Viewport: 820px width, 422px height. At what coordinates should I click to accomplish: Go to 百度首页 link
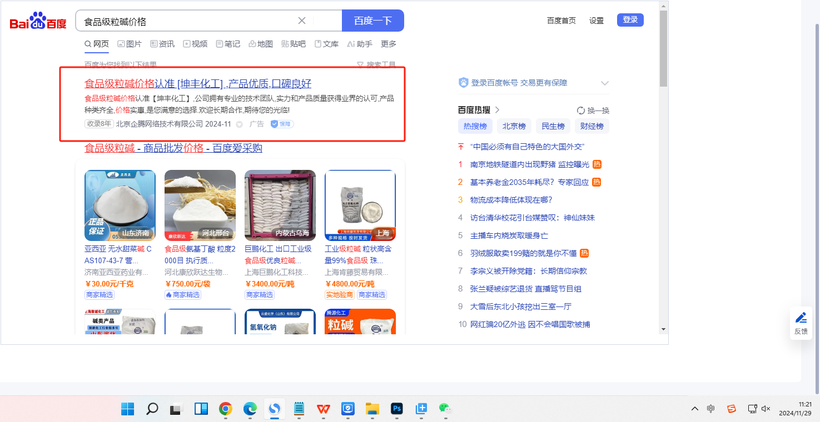[x=561, y=21]
